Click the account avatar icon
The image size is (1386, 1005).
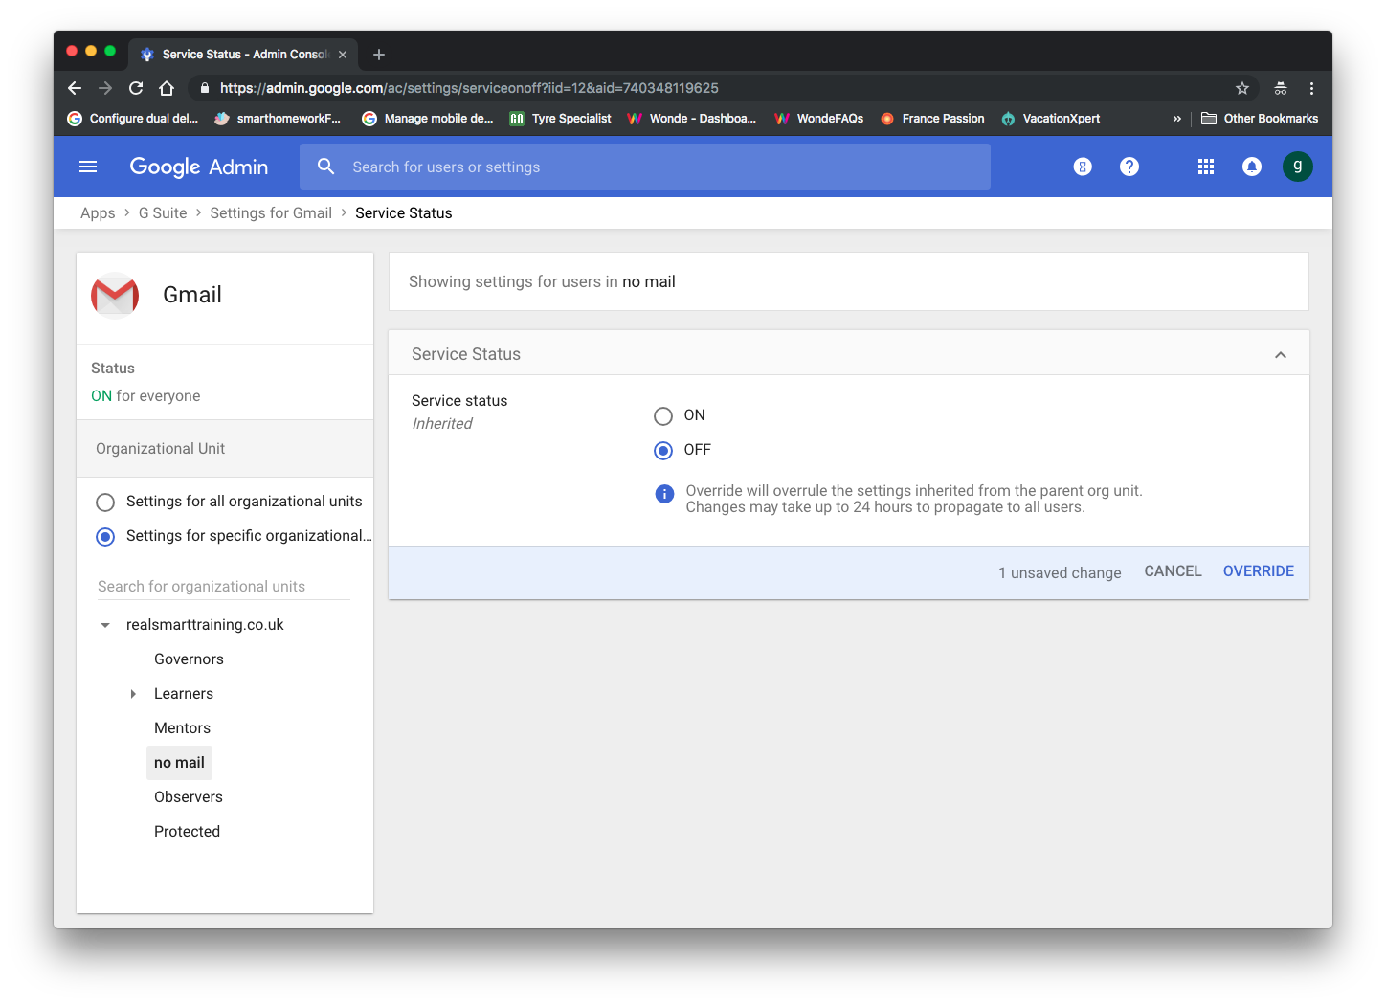pyautogui.click(x=1297, y=167)
